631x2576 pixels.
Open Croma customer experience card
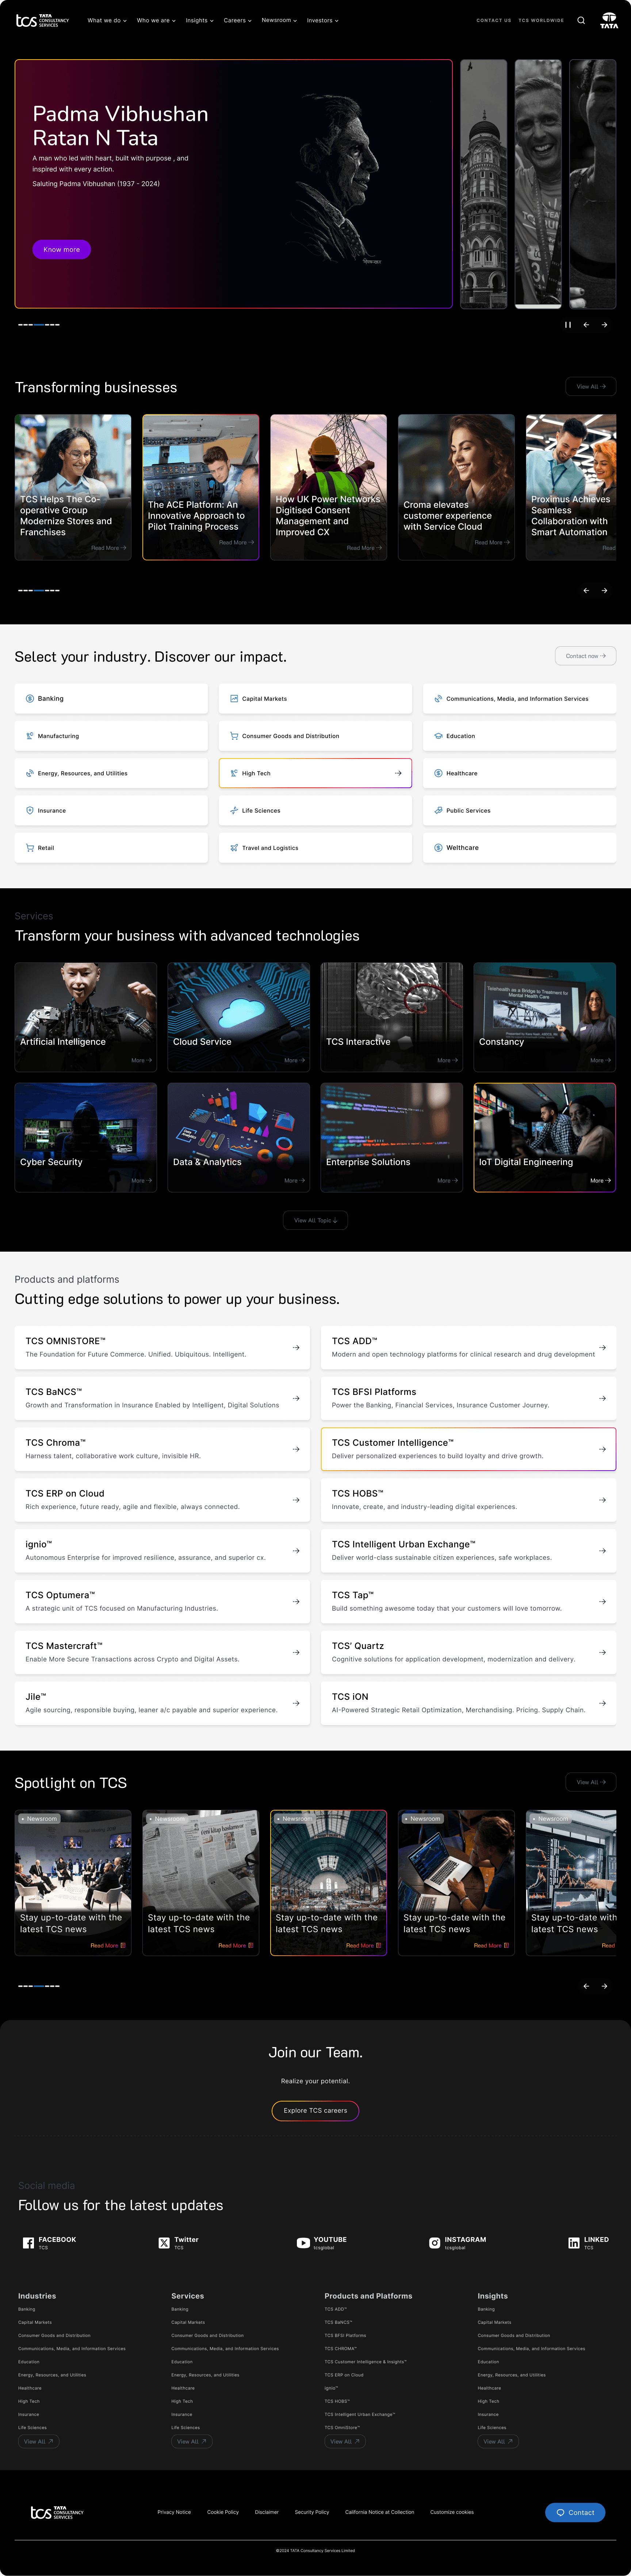(x=456, y=487)
